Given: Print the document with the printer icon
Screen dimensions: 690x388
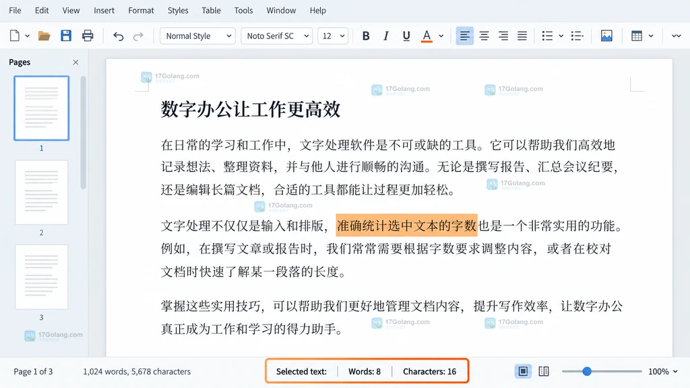Looking at the screenshot, I should click(88, 36).
